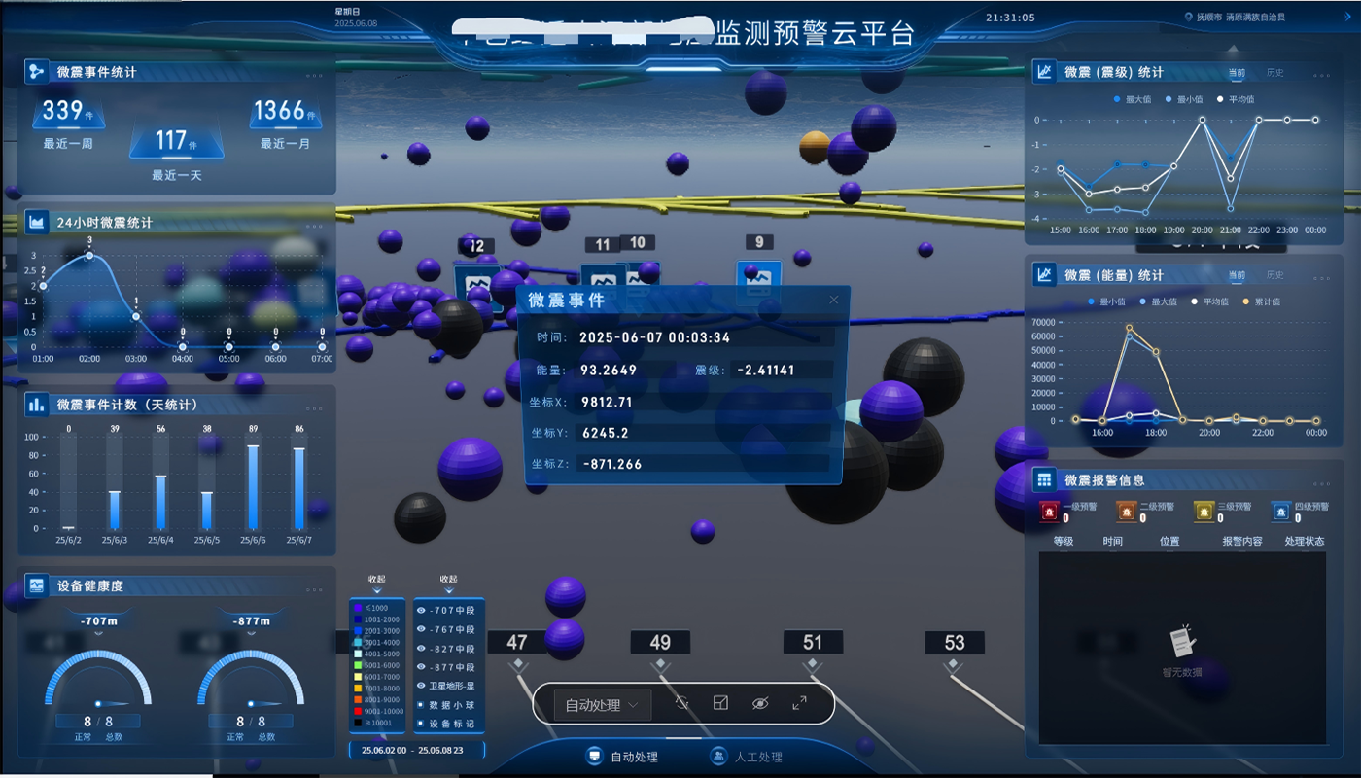Select the 历史 tab in the 能量统计 panel
1361x778 pixels.
pyautogui.click(x=1274, y=275)
